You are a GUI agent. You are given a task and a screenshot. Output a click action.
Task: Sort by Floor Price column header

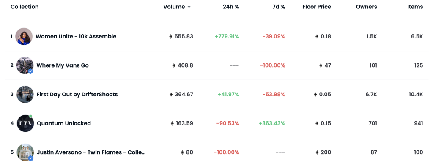point(317,7)
